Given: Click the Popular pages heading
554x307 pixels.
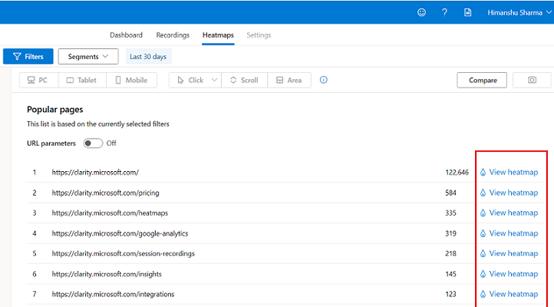Looking at the screenshot, I should pyautogui.click(x=54, y=110).
